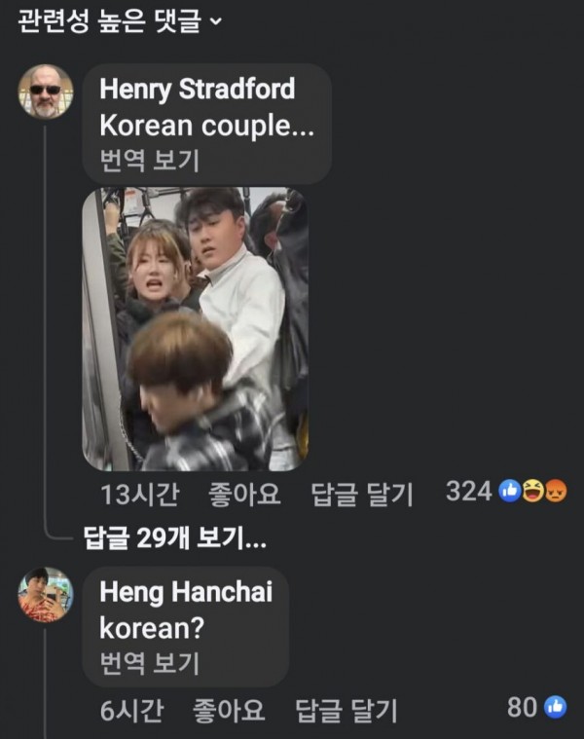Open Heng Hanchai's profile picture

[46, 594]
